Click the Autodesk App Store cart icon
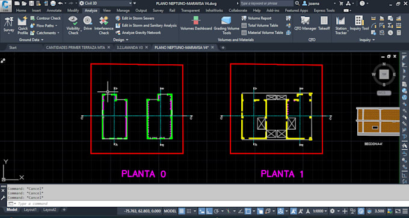Image resolution: width=409 pixels, height=218 pixels. pyautogui.click(x=341, y=4)
